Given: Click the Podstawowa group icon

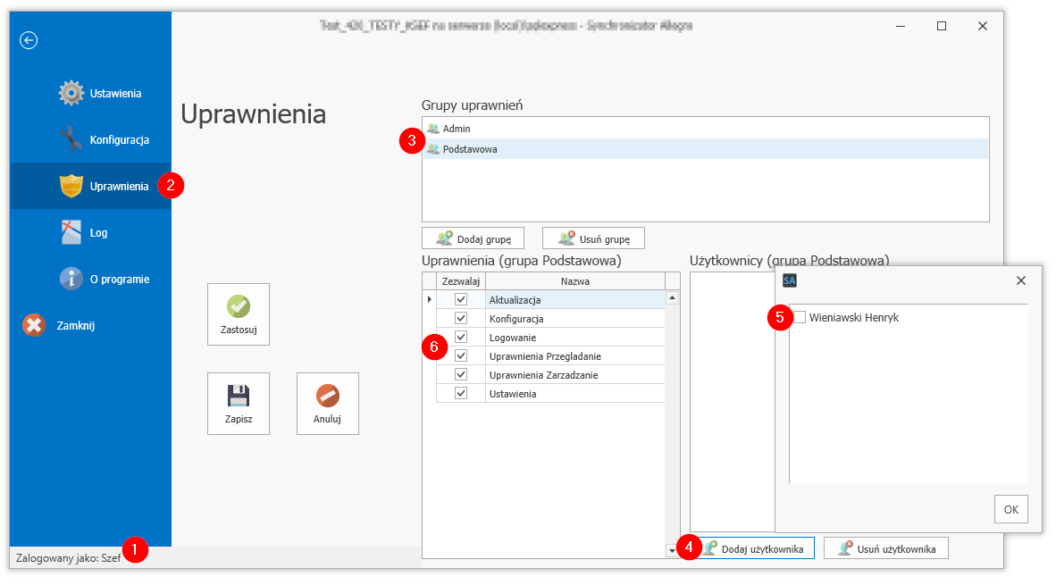Looking at the screenshot, I should tap(433, 149).
